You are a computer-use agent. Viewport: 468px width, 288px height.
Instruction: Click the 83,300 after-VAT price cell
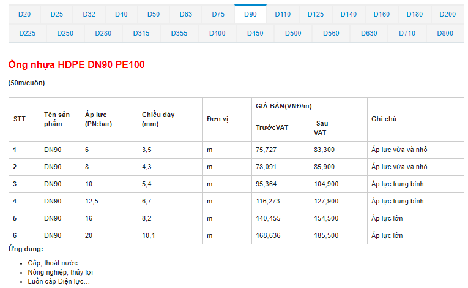coord(324,150)
